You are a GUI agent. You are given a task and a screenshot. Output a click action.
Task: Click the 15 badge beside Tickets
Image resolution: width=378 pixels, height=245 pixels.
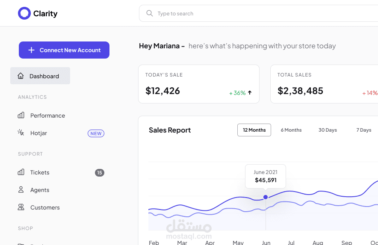tap(100, 173)
